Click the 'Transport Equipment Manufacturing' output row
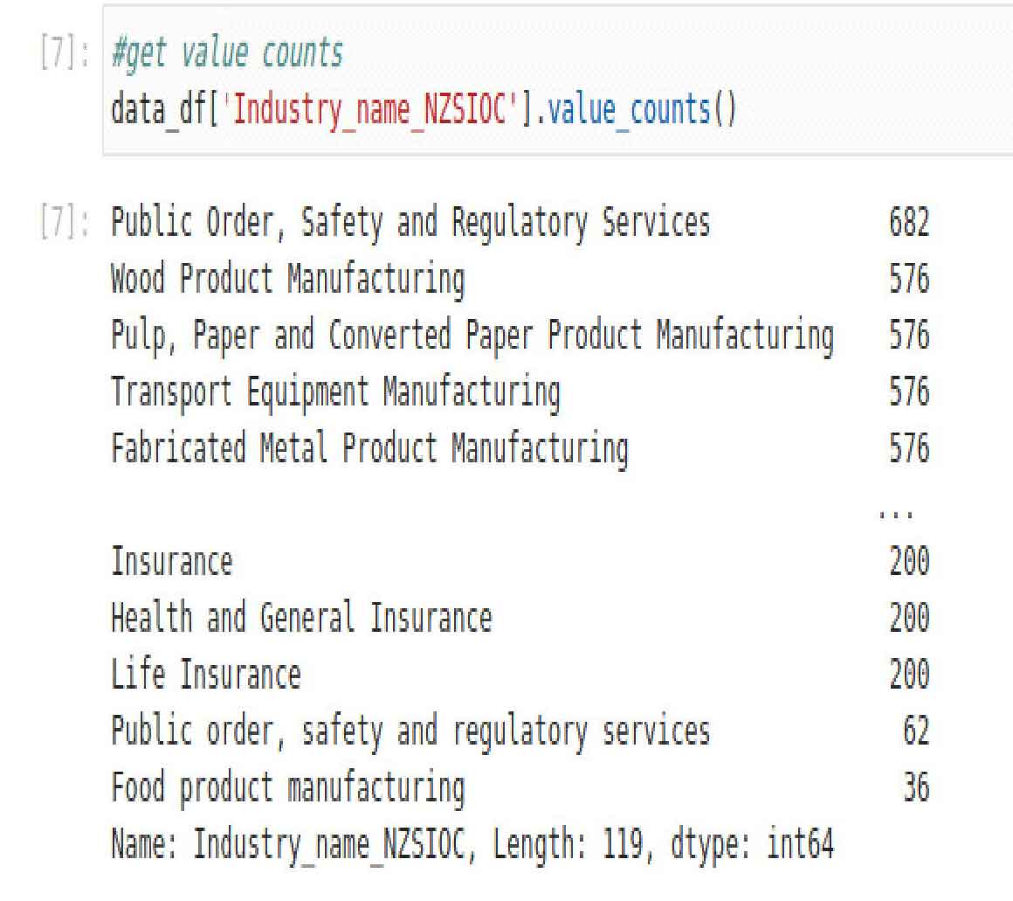Screen dimensions: 1013x901 (x=334, y=393)
